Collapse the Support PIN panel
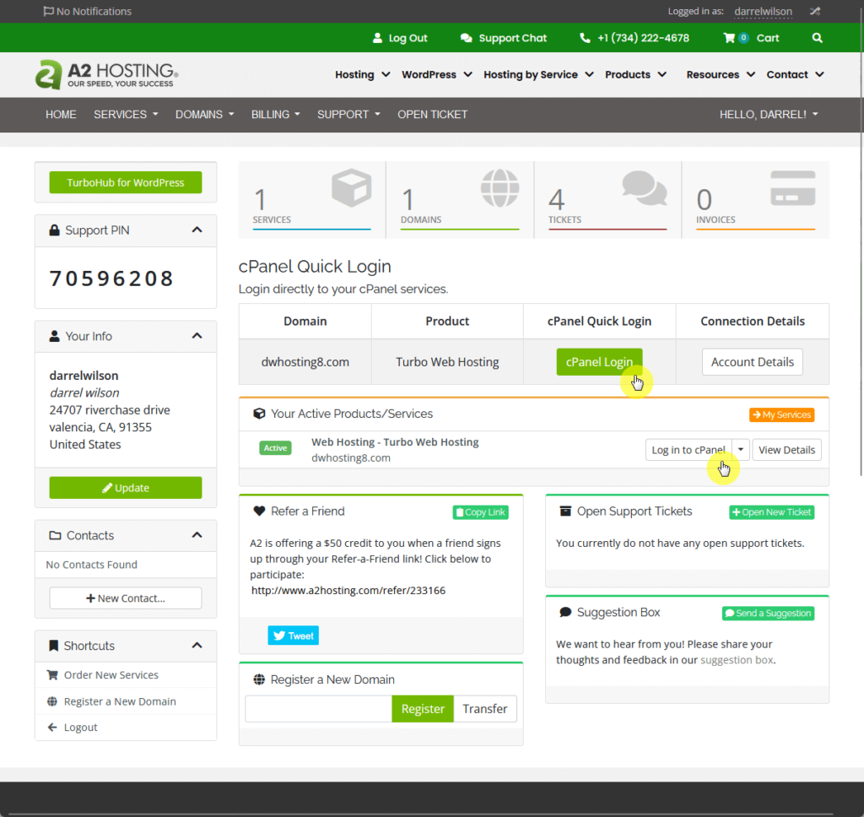The height and width of the screenshot is (817, 864). tap(197, 230)
